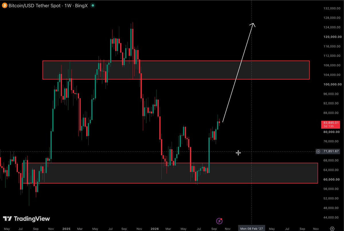The height and width of the screenshot is (231, 344).
Task: Click the plus icon beside 71,851.67
Action: [x=318, y=151]
